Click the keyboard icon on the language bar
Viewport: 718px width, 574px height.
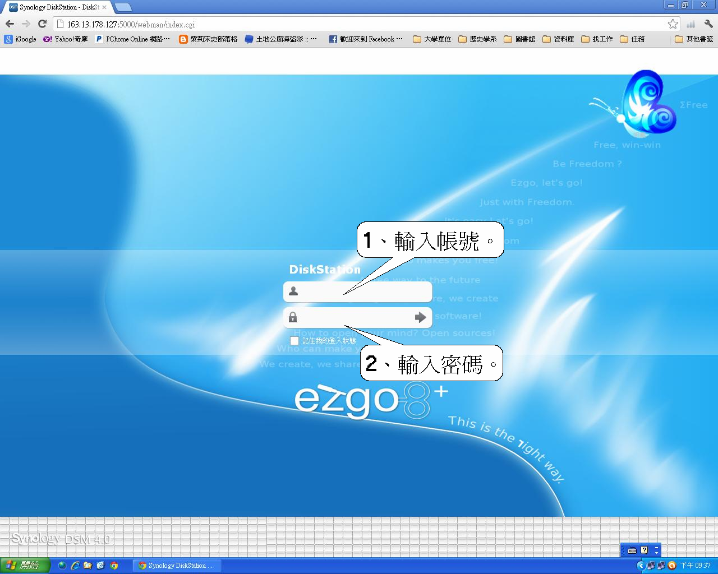(632, 550)
